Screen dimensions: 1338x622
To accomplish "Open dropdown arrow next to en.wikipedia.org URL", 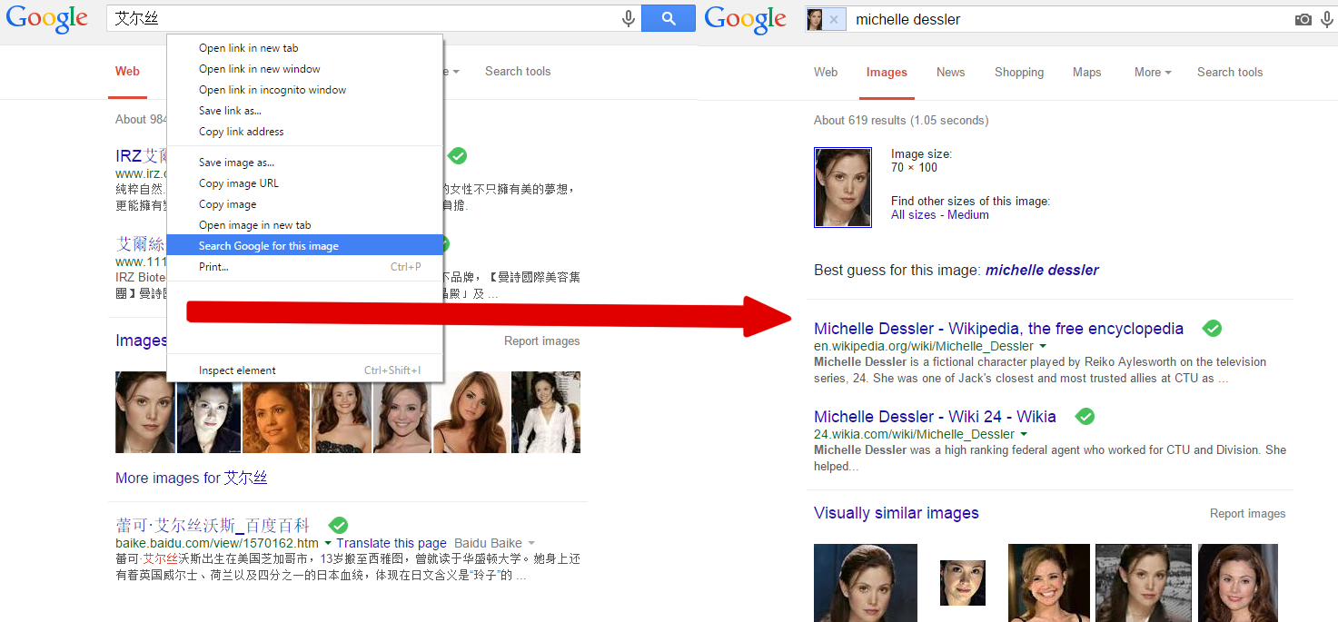I will click(1043, 347).
